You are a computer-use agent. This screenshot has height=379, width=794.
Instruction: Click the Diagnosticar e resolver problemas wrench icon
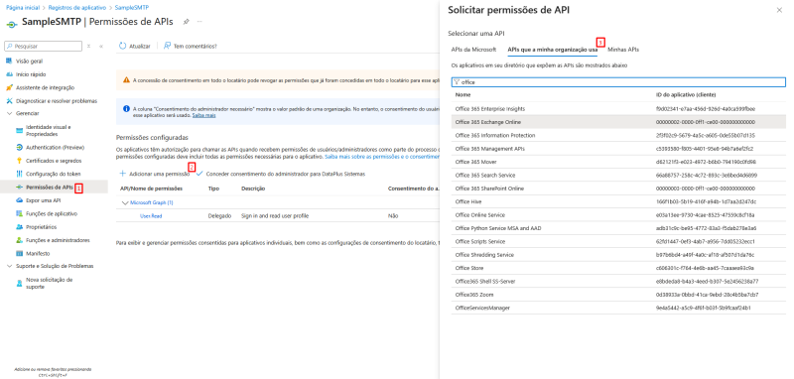9,100
